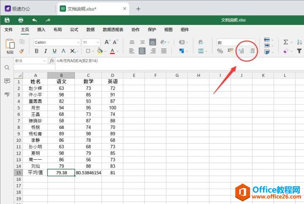Open the comments panel in left sidebar

(x=7, y=81)
